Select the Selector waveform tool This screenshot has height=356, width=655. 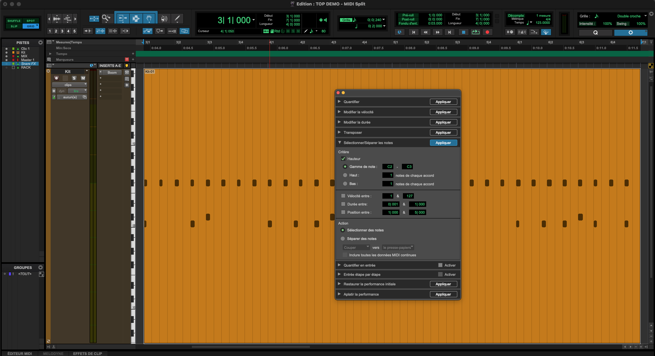(x=136, y=18)
